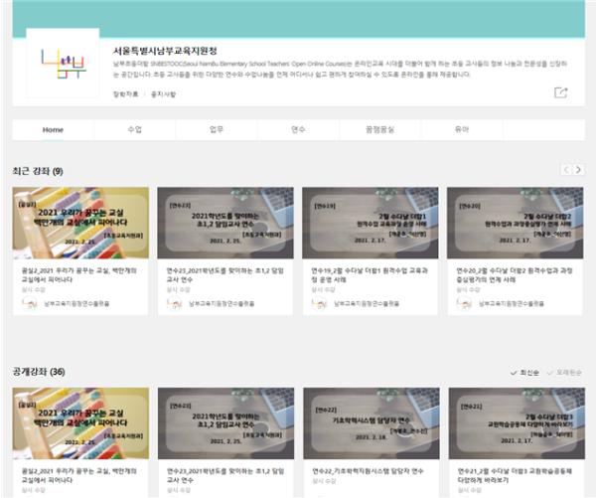Open the 연수 tab
Image resolution: width=596 pixels, height=498 pixels.
(298, 130)
